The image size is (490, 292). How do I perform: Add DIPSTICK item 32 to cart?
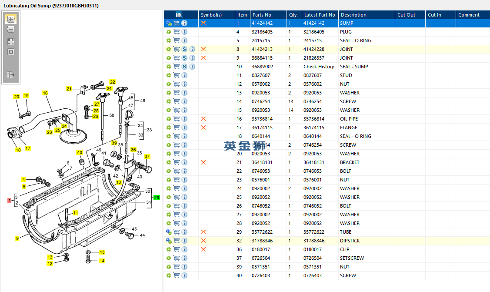(x=177, y=241)
